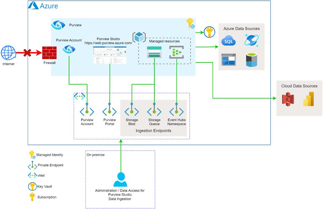This screenshot has height=209, width=323.
Task: Click the Purview Account eye icon
Action: click(69, 49)
